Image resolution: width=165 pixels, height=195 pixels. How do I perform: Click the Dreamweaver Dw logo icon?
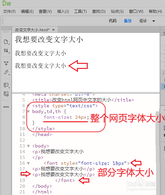point(7,3)
